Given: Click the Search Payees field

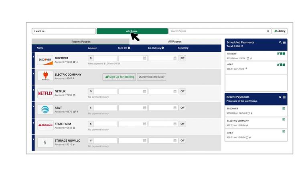Looking at the screenshot, I should (220, 31).
